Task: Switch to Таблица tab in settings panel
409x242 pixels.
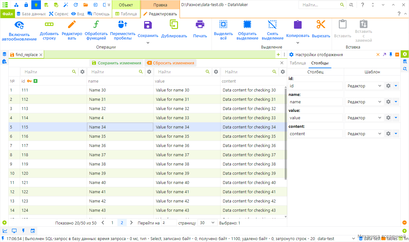Action: pos(298,63)
